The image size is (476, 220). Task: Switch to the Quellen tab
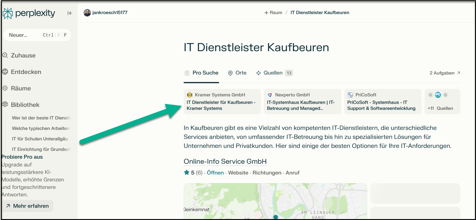[x=274, y=73]
